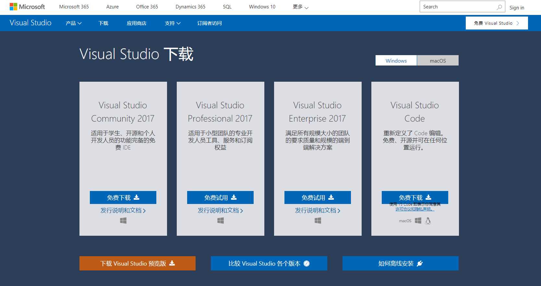Viewport: 541px width, 286px height.
Task: Switch to the macOS platform tab
Action: click(x=438, y=61)
